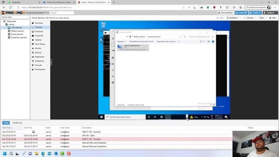279x157 pixels.
Task: Open Windows Start on host taskbar
Action: click(x=5, y=154)
